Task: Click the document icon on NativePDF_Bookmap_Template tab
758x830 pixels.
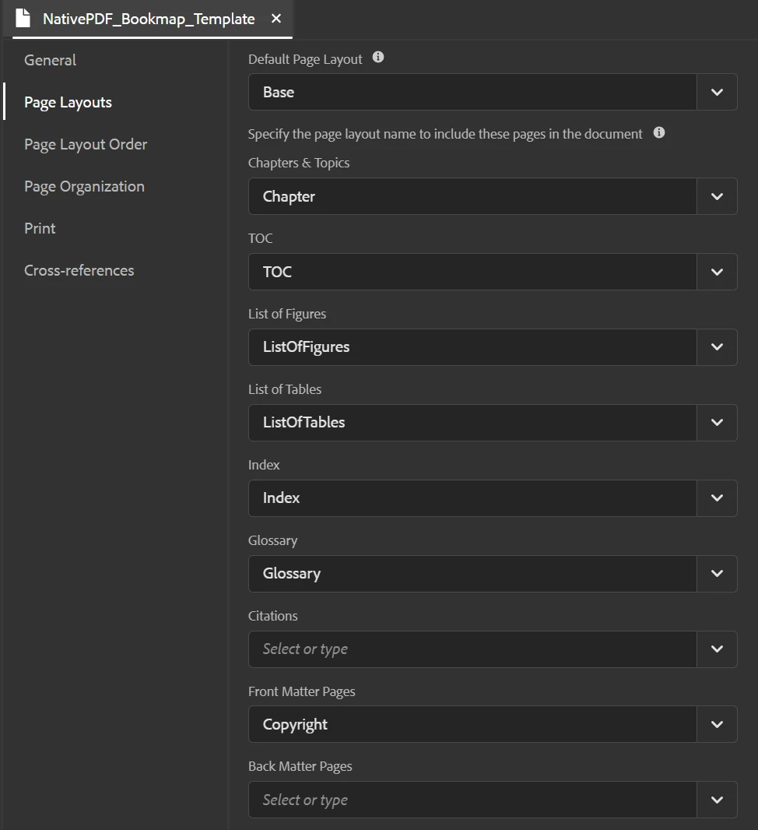Action: coord(23,19)
